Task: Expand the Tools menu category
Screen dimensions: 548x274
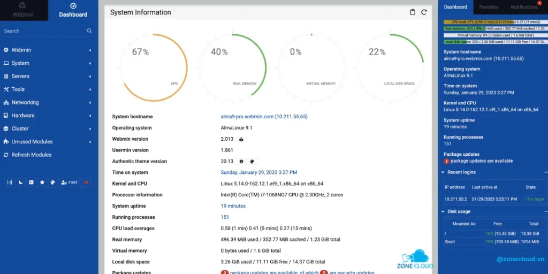Action: (x=49, y=89)
